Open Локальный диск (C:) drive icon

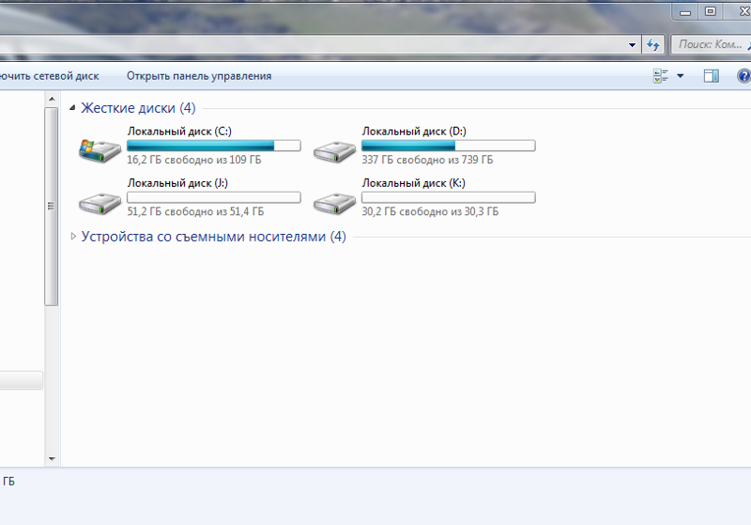(x=100, y=148)
